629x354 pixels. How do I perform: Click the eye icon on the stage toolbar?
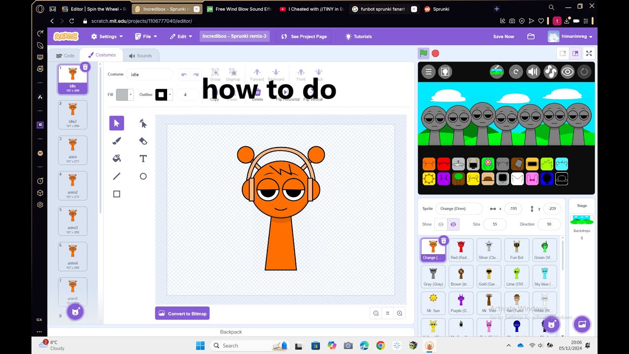click(568, 72)
